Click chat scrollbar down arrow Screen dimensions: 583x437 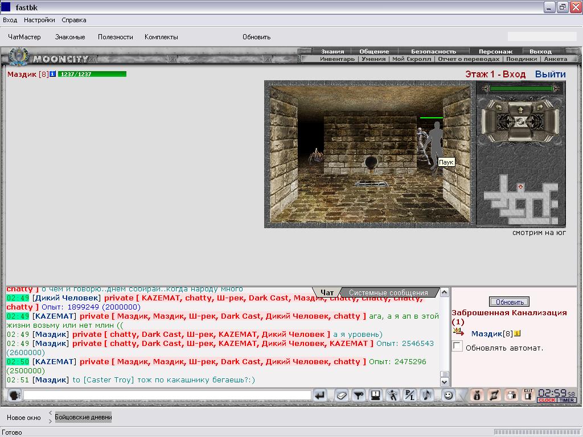pyautogui.click(x=444, y=382)
